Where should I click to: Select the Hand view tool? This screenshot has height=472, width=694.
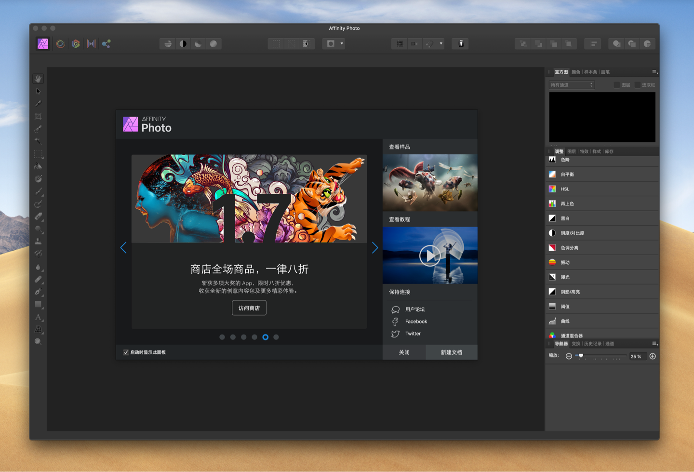click(38, 79)
